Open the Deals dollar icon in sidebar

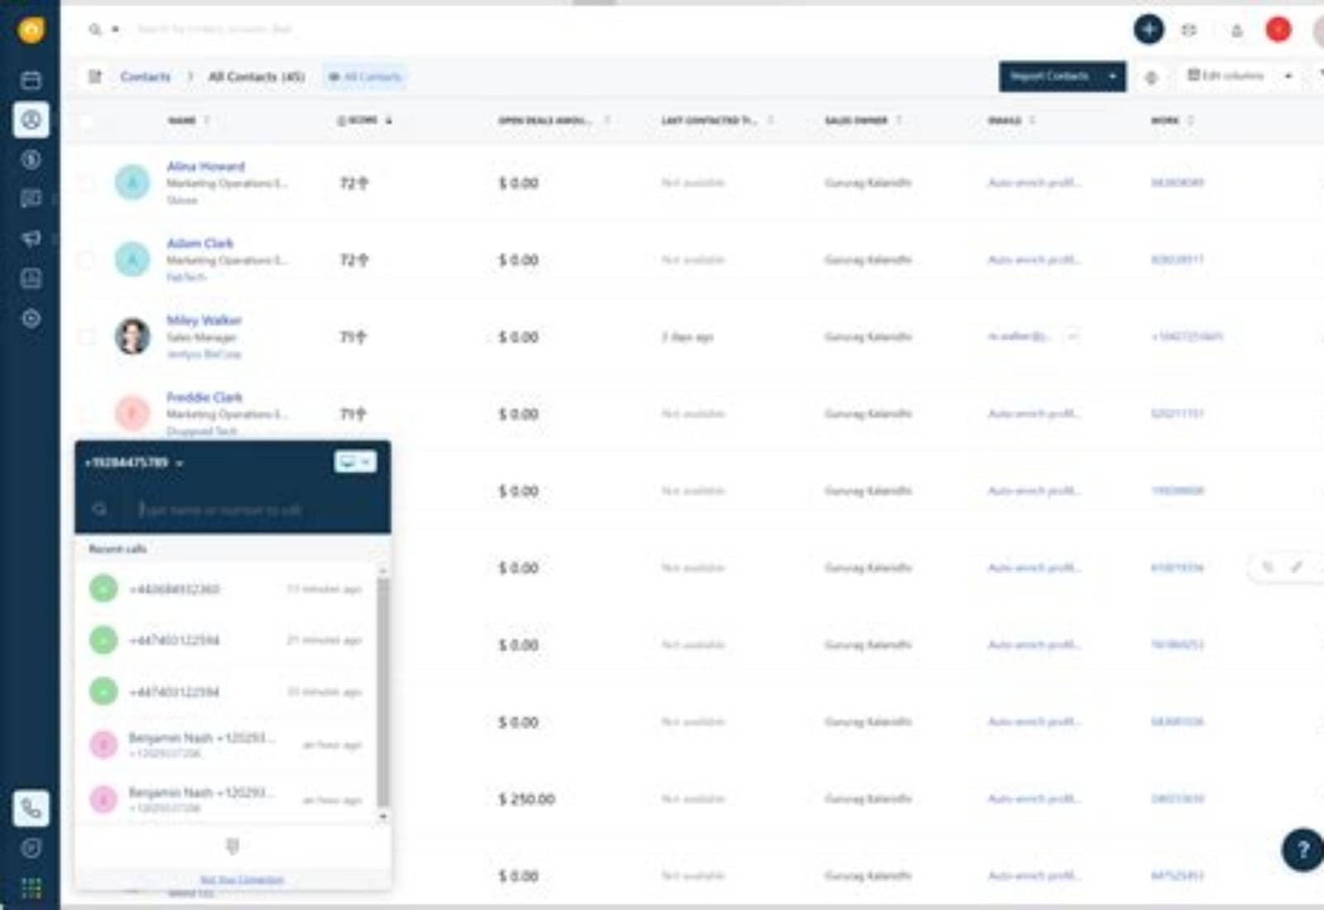tap(31, 159)
